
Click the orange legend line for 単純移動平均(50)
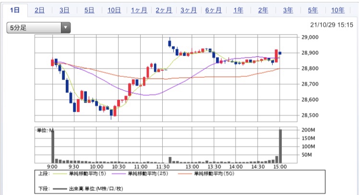(x=185, y=174)
